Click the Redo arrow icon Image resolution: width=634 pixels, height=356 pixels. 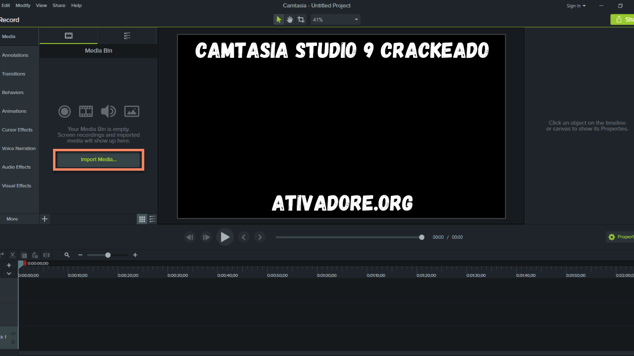coord(1,255)
